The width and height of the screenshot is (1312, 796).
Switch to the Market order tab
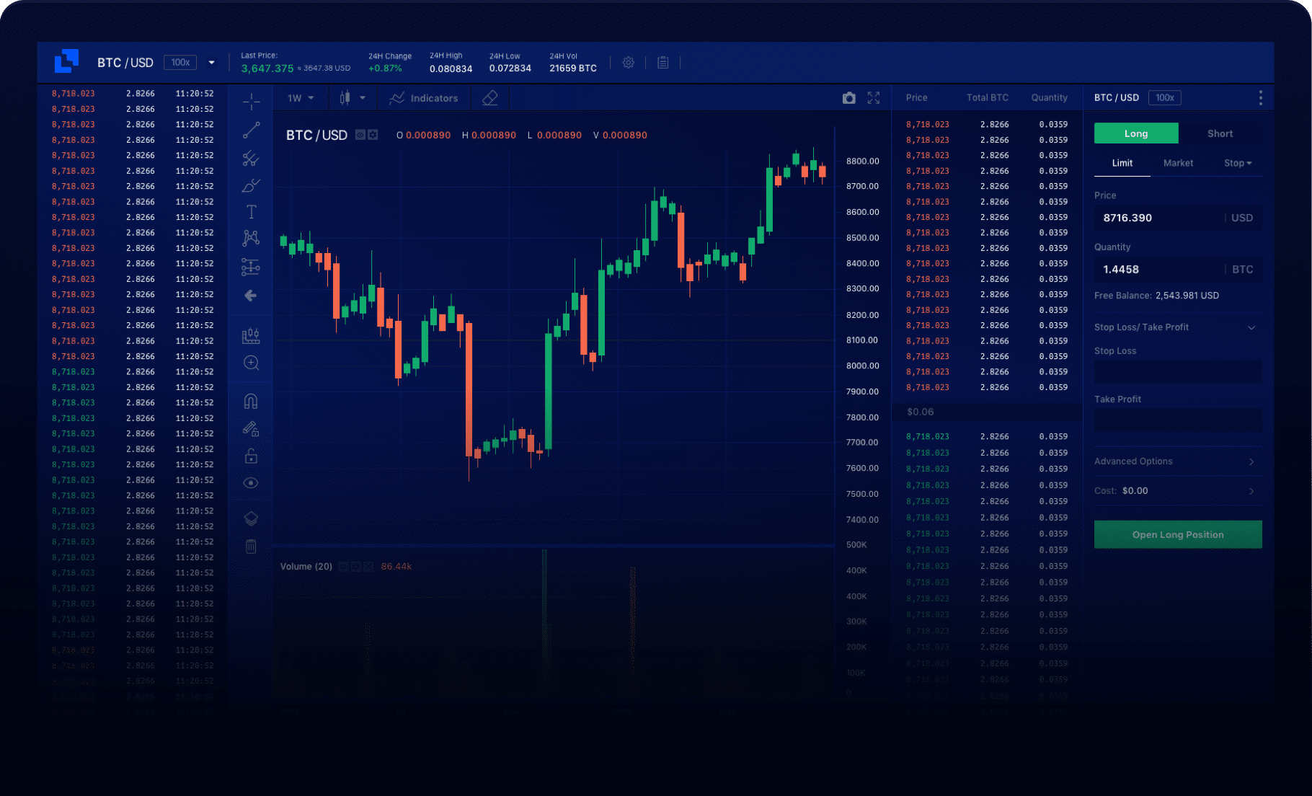pos(1178,163)
